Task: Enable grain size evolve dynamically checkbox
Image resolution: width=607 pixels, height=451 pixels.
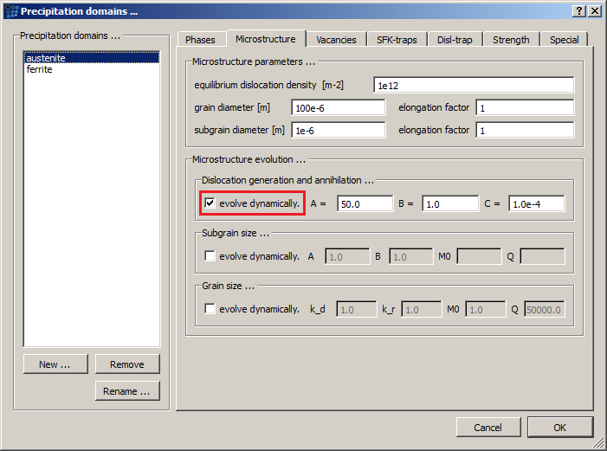Action: [210, 308]
